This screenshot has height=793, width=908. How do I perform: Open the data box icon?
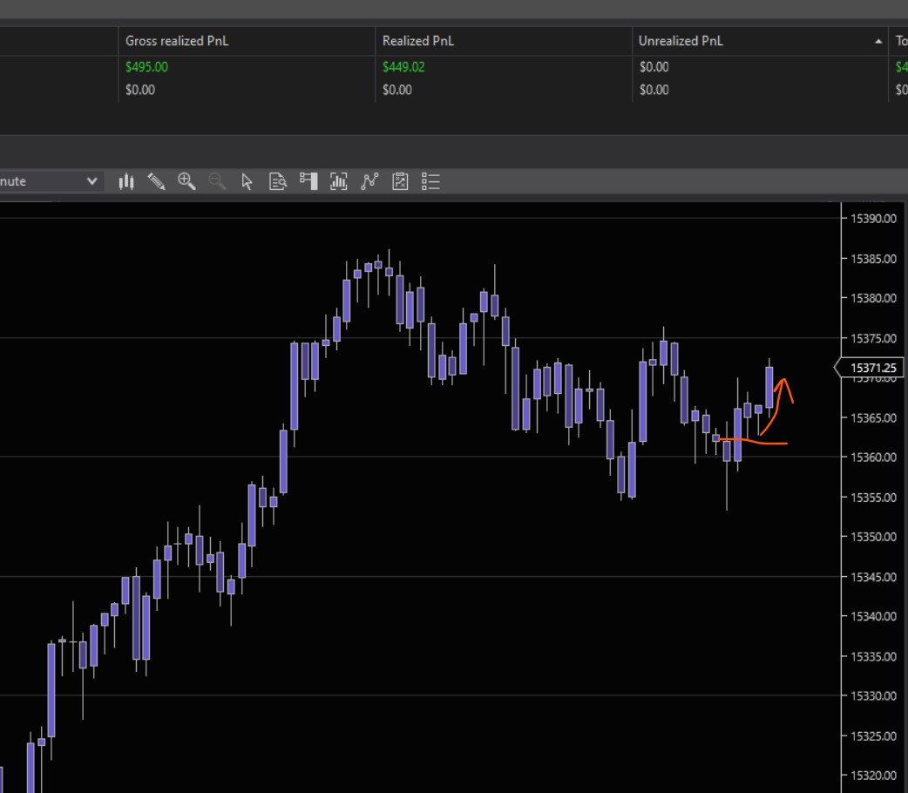(278, 181)
